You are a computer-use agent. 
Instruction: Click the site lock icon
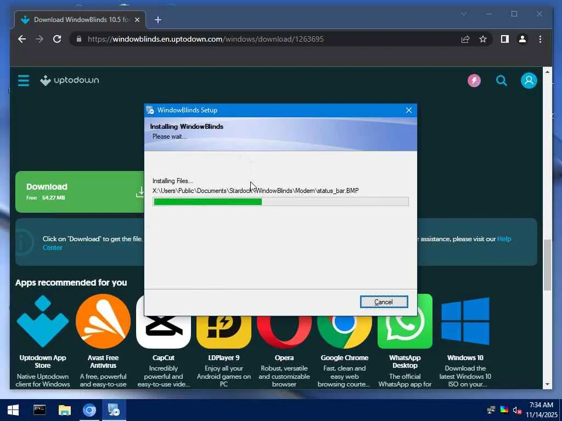79,39
